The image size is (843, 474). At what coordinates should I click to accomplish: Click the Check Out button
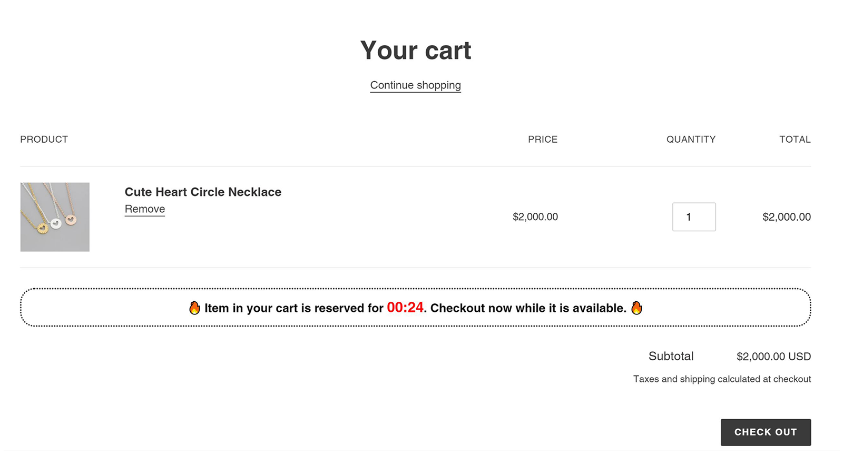765,432
